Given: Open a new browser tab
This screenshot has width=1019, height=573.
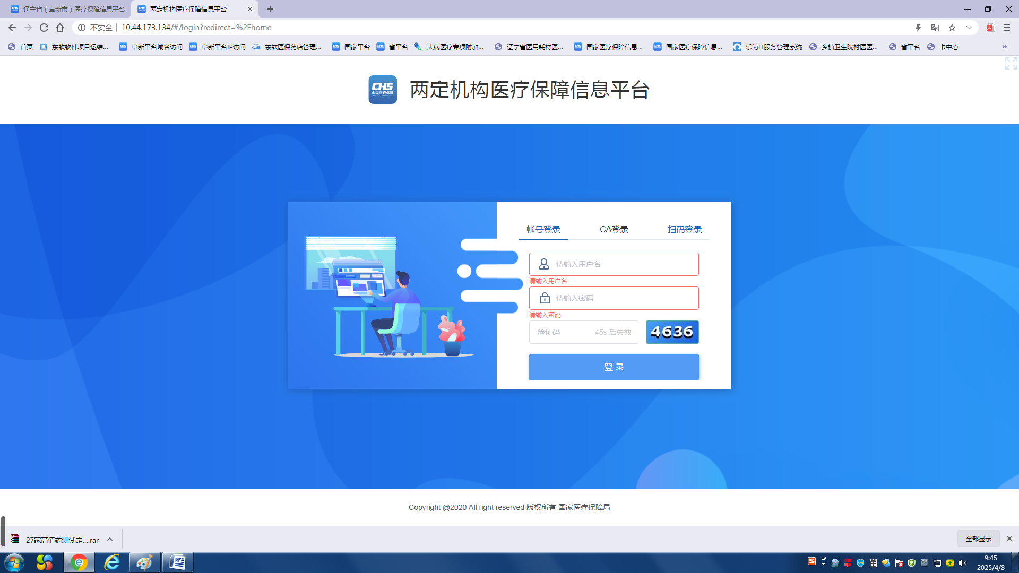Looking at the screenshot, I should (270, 9).
